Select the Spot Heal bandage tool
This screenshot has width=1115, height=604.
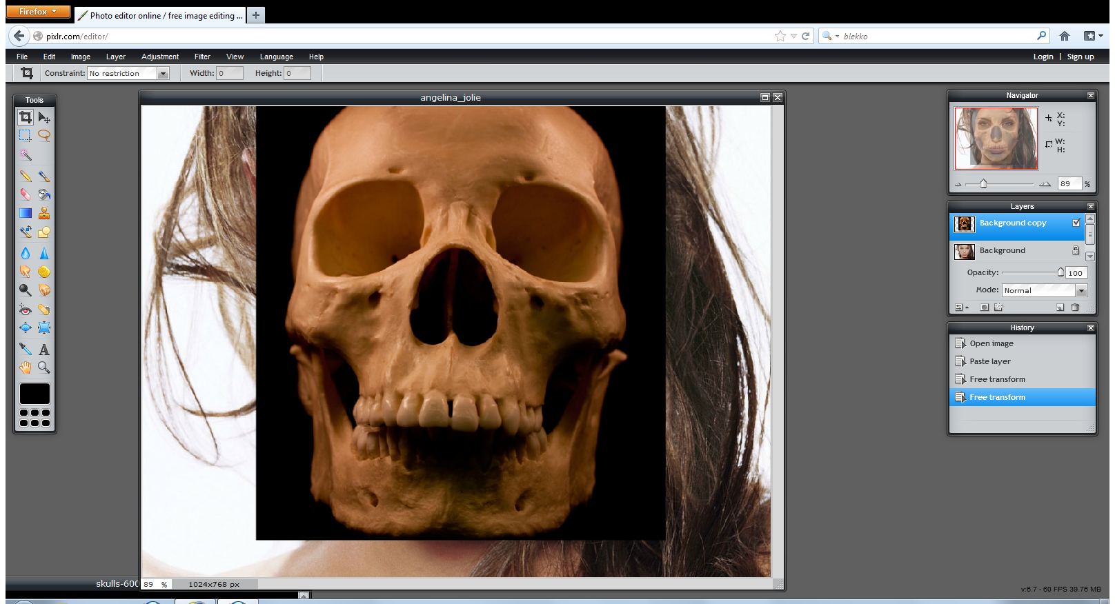tap(44, 309)
